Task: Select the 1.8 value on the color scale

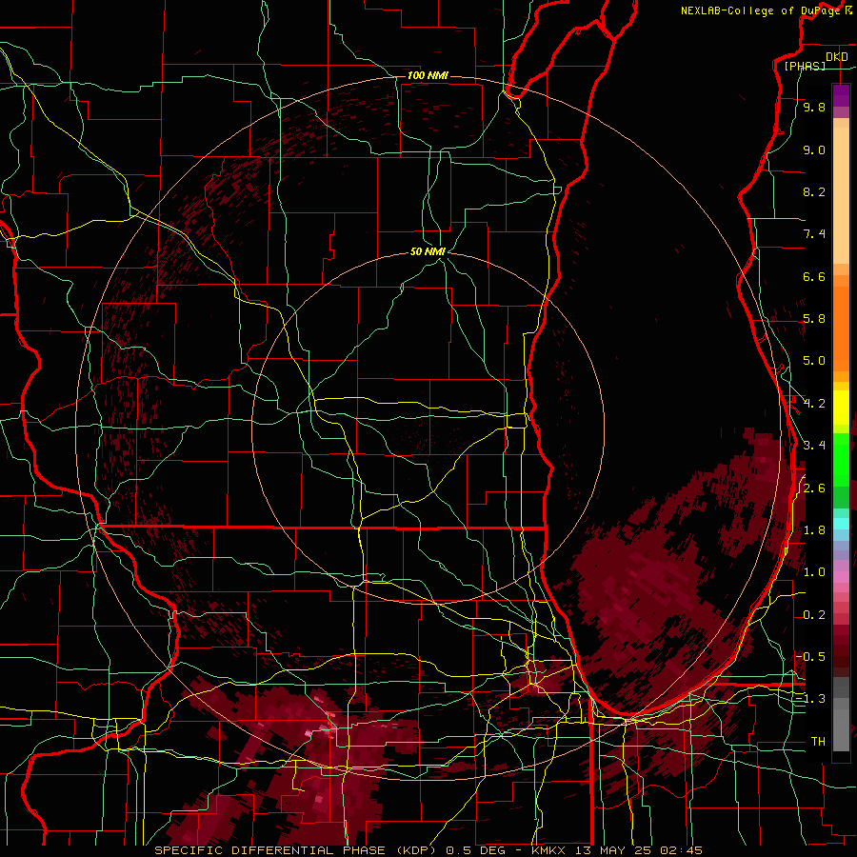Action: 814,530
